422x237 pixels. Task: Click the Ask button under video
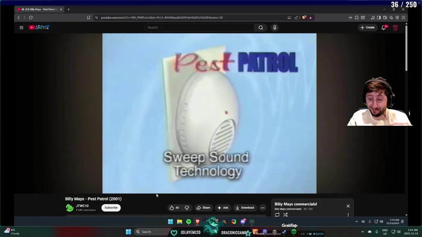(223, 208)
